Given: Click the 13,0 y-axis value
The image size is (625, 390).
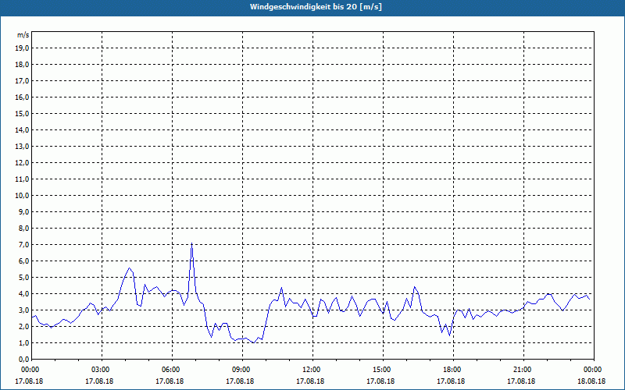Looking at the screenshot, I should [23, 146].
